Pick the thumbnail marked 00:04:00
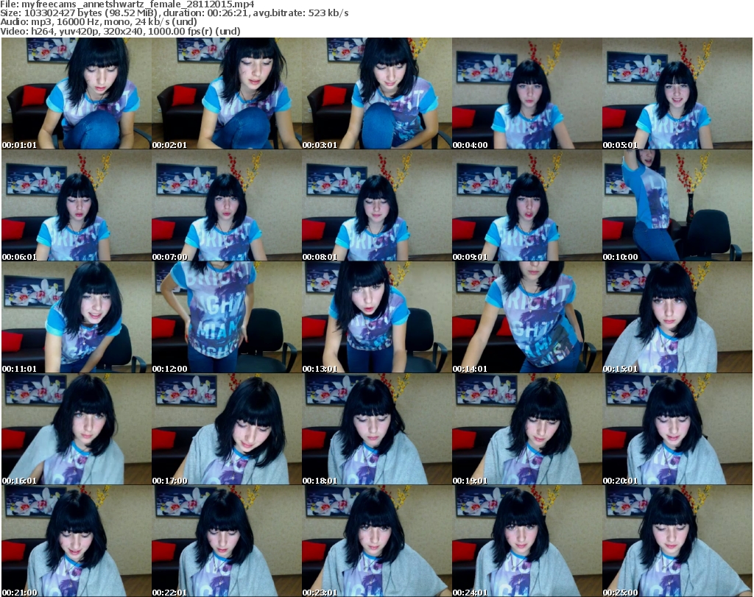 pos(526,93)
